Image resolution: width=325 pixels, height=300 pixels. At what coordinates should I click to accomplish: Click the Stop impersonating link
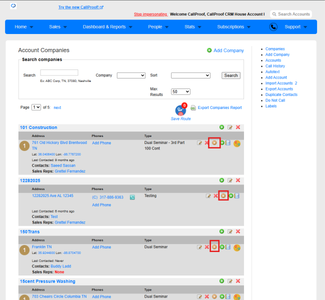click(x=150, y=14)
